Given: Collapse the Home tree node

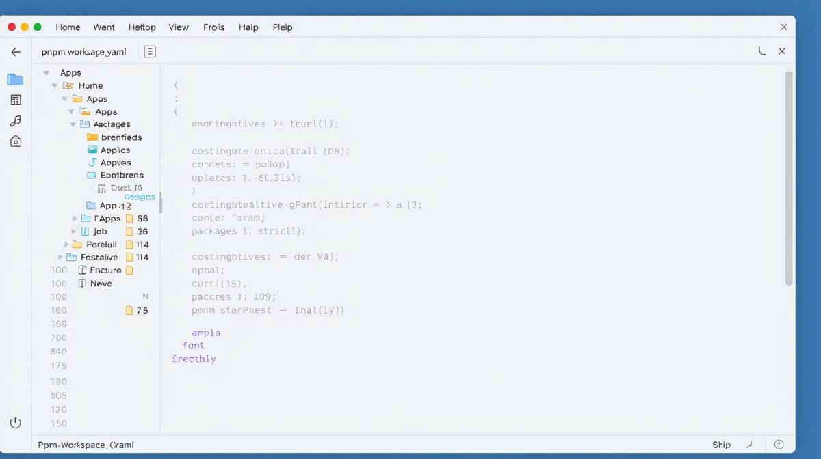Looking at the screenshot, I should point(55,86).
